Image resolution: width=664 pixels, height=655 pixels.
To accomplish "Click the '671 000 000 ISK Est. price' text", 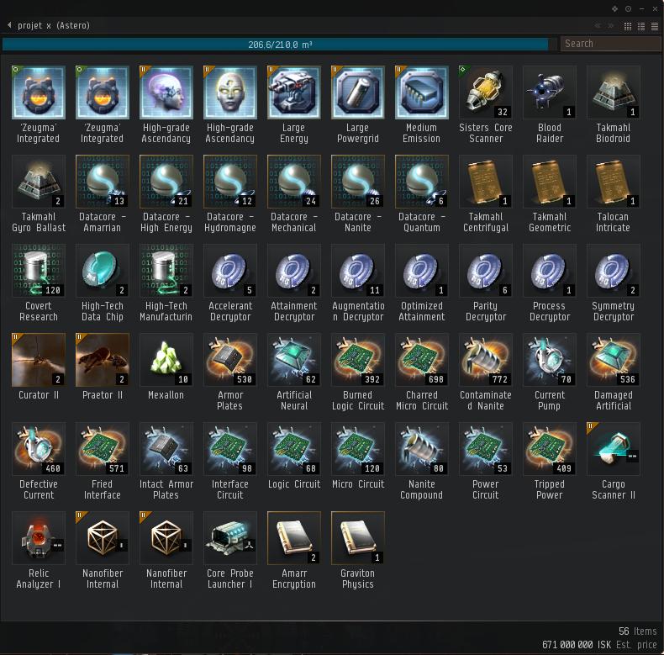I will click(x=599, y=644).
